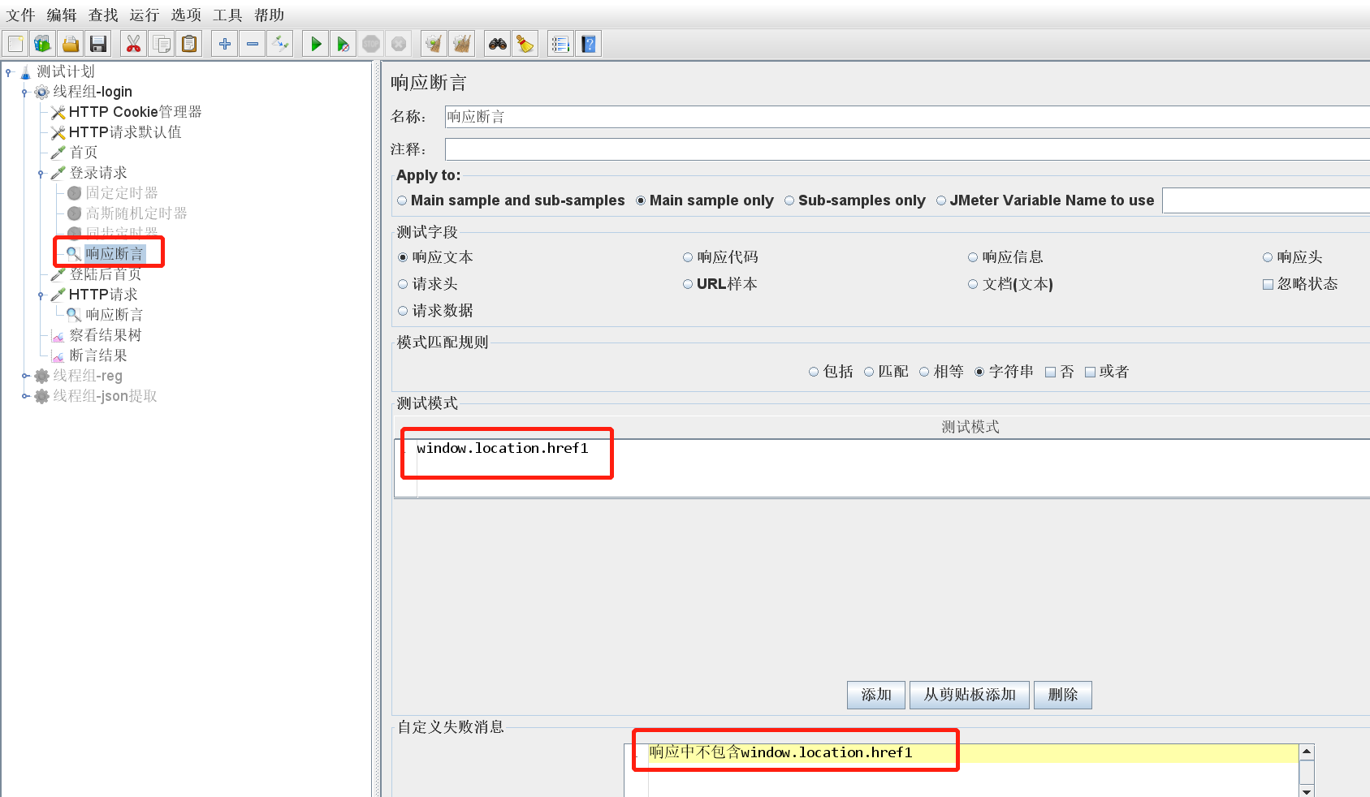Viewport: 1370px width, 797px height.
Task: Create a new test plan
Action: (x=15, y=44)
